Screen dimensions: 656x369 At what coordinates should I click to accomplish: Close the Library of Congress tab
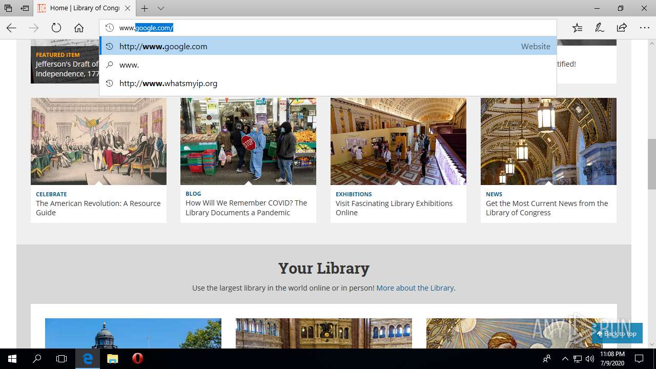coord(128,8)
